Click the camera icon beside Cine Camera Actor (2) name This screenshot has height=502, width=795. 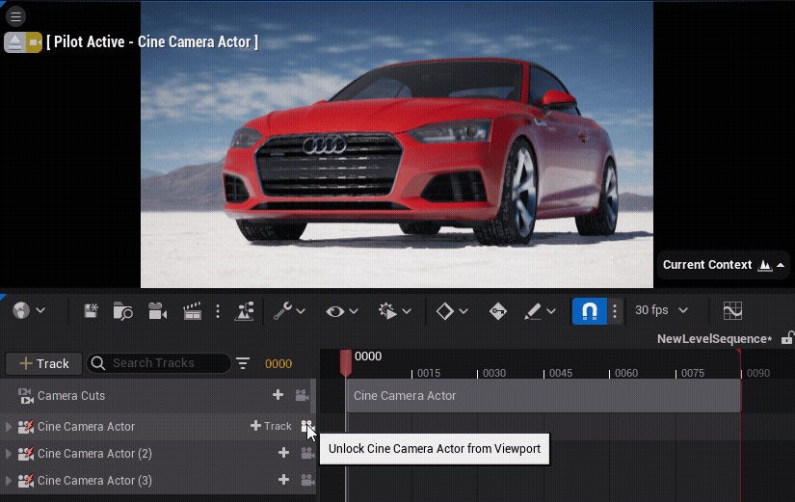26,453
